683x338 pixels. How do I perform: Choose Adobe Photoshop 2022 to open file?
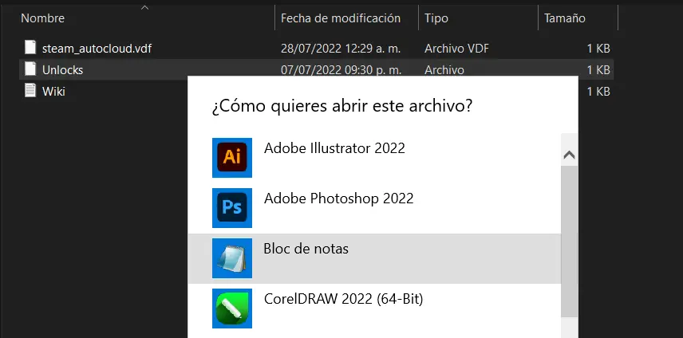point(374,208)
